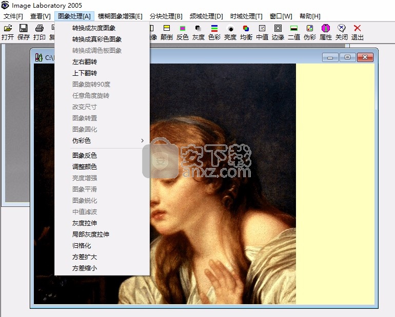Click grayed 图象圆化 entry

pos(102,130)
